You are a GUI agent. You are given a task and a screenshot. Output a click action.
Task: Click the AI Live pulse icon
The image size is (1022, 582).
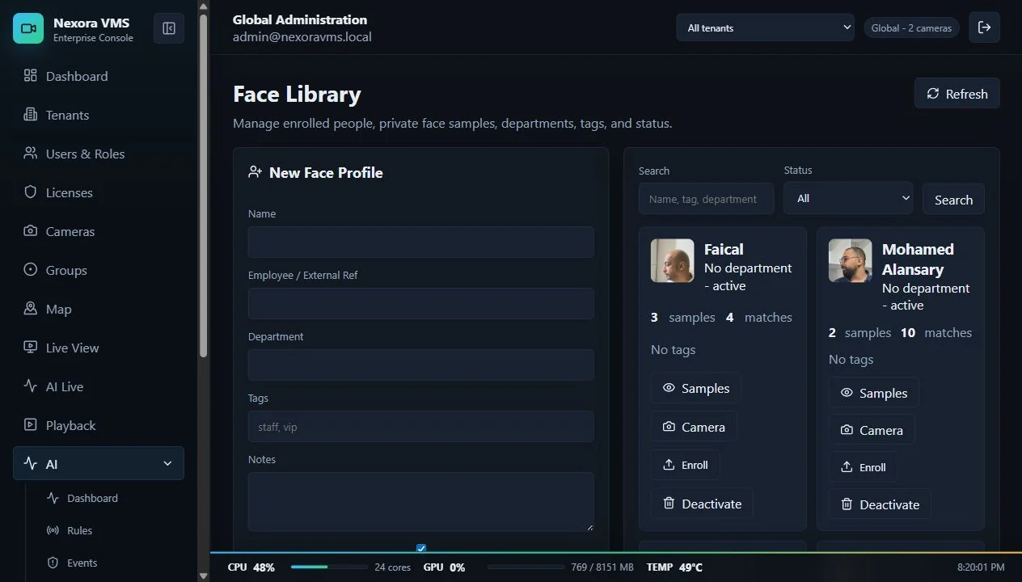click(x=31, y=386)
